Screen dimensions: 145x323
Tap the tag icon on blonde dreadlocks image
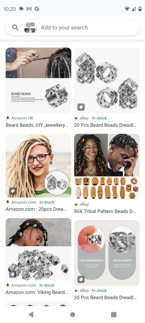tap(13, 191)
